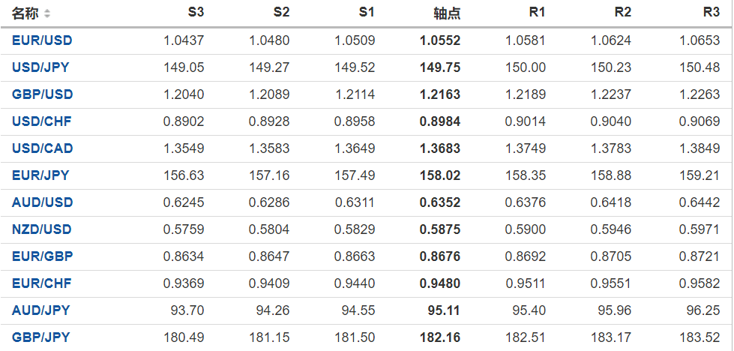Open the AUD/USD currency link

pyautogui.click(x=42, y=202)
